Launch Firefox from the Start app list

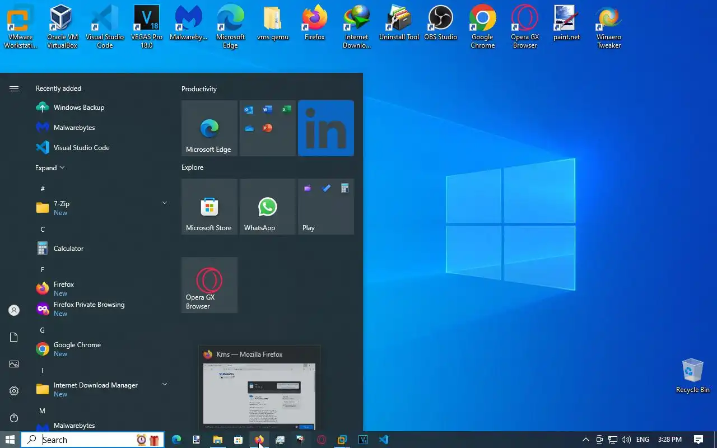tap(102, 288)
